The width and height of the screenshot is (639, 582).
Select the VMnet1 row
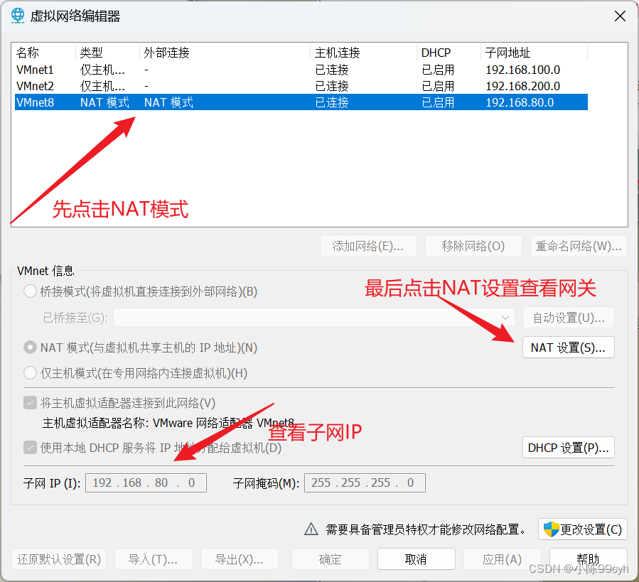click(301, 70)
